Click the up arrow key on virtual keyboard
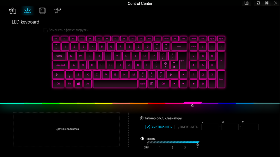Screen dimensions: 280x157 click(183, 75)
